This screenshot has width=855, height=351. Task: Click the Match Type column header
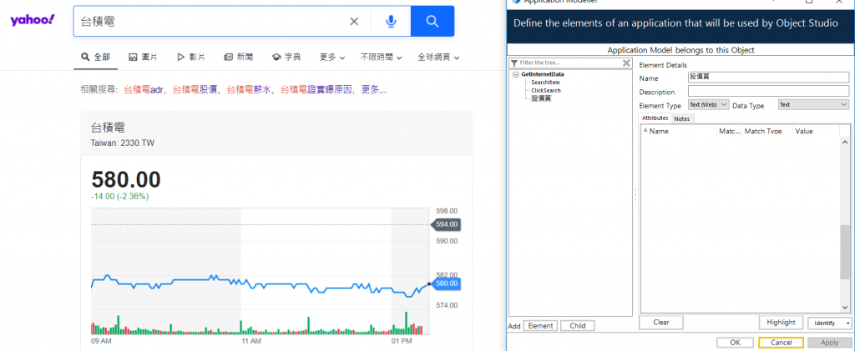click(x=767, y=131)
